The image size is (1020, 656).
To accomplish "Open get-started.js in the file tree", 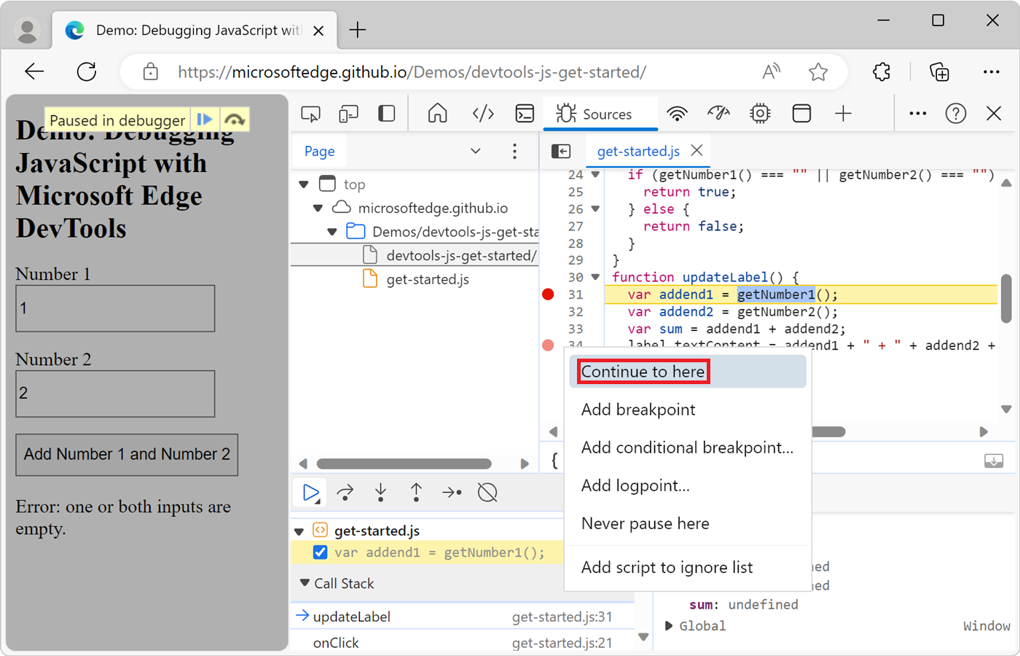I will [x=427, y=279].
